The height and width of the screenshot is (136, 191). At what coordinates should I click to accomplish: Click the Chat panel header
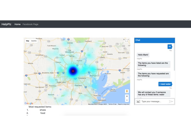pyautogui.click(x=154, y=40)
